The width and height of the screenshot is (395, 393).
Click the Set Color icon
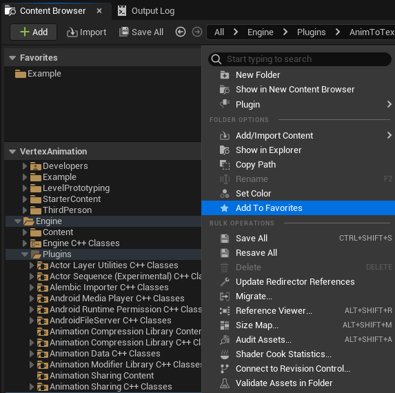(225, 194)
